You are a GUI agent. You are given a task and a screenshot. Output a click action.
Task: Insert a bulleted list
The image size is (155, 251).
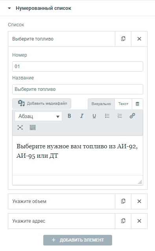(x=107, y=116)
